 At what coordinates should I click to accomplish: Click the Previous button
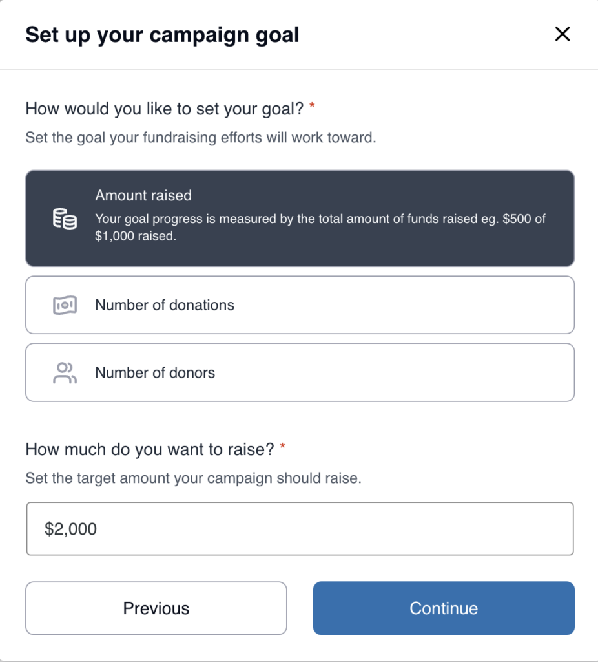(x=156, y=608)
